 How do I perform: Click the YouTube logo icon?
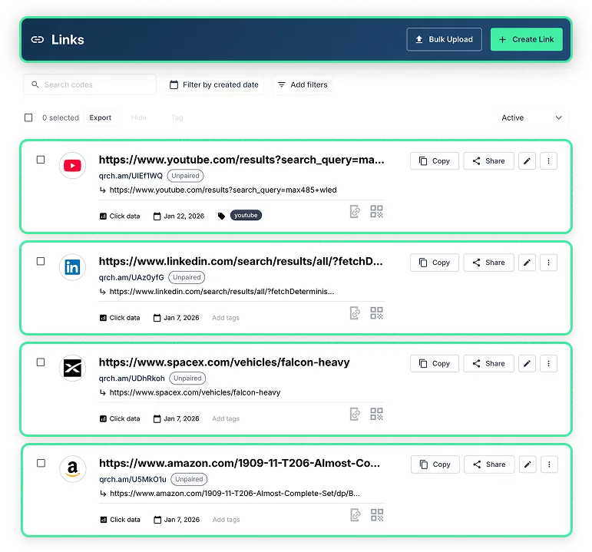coord(72,166)
